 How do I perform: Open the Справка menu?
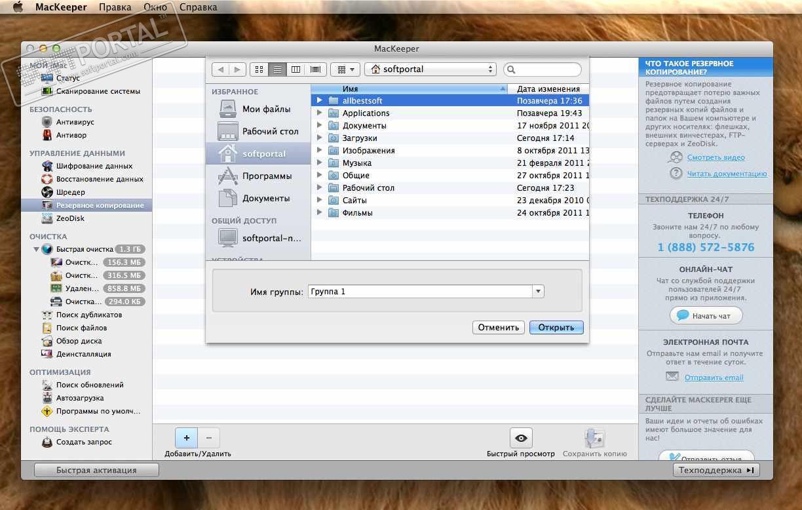(x=198, y=7)
